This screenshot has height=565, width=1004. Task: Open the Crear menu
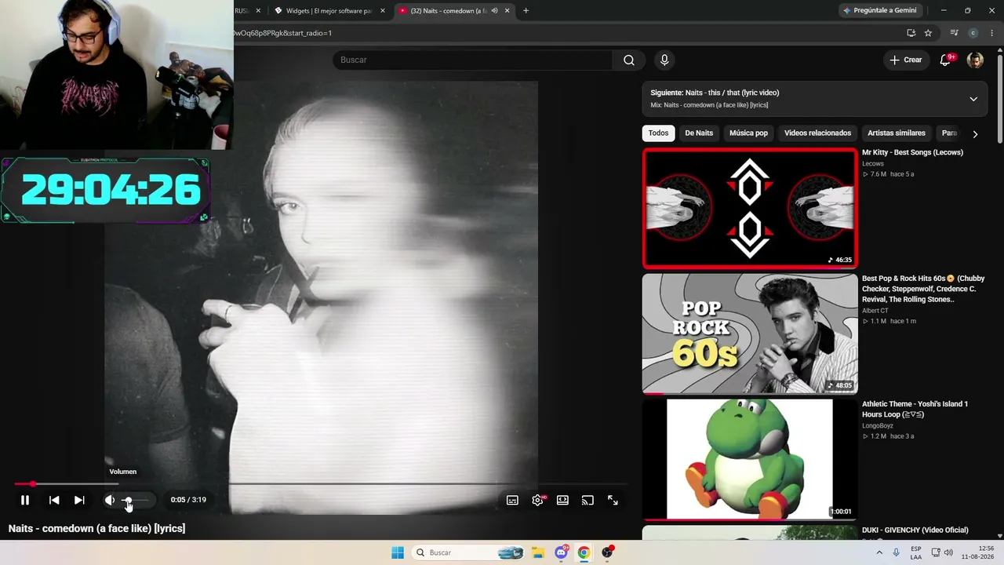pyautogui.click(x=906, y=60)
